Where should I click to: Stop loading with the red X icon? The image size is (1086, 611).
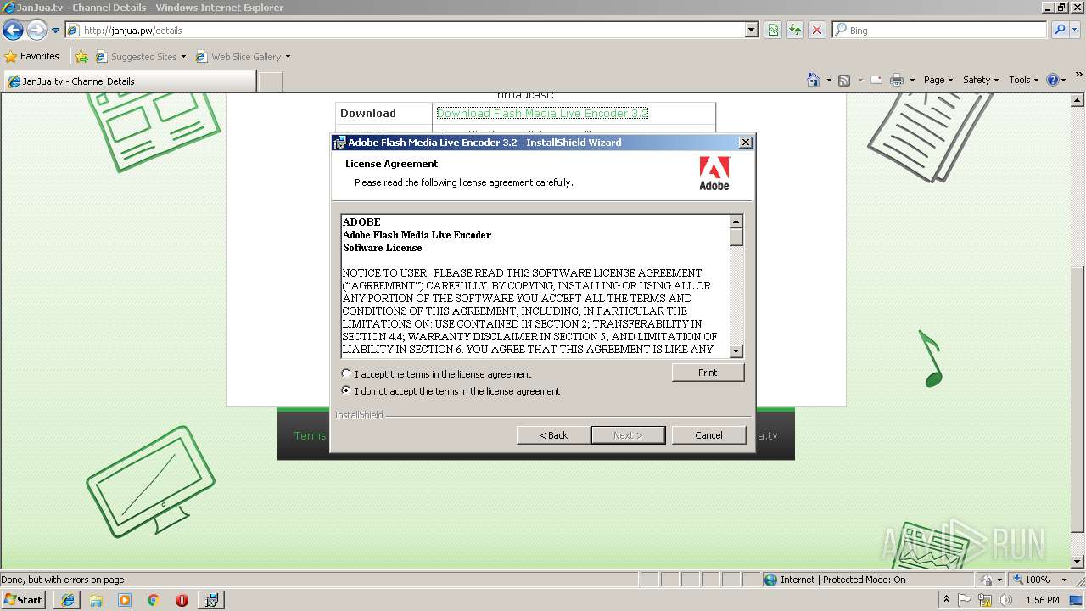tap(816, 30)
